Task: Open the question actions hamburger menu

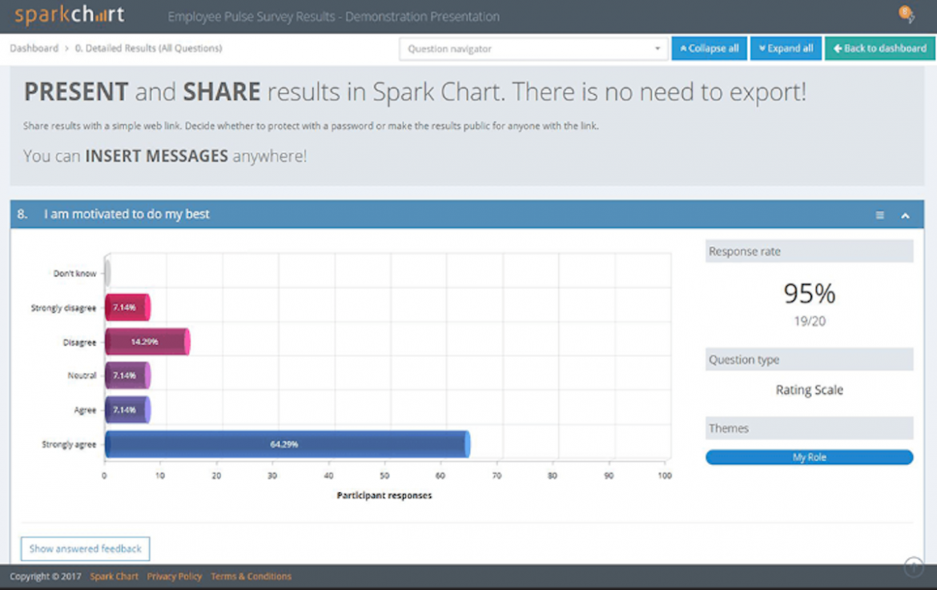Action: [x=879, y=215]
